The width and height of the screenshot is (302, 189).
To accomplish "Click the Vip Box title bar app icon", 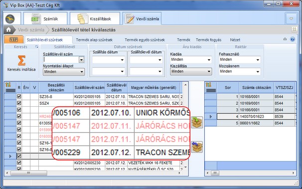I will [6, 5].
